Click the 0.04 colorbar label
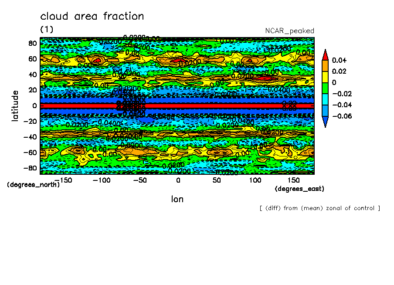Screen dimensions: 394x285 click(339, 60)
